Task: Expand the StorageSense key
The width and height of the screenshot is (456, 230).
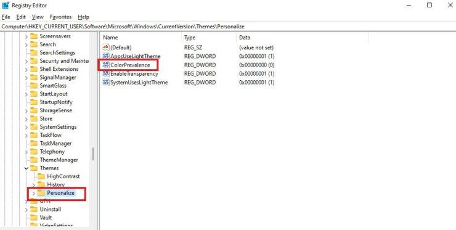Action: [x=26, y=110]
